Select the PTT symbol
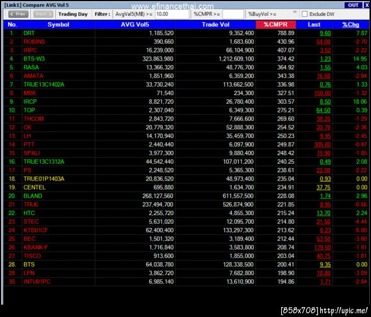This screenshot has height=317, width=371. (x=29, y=145)
